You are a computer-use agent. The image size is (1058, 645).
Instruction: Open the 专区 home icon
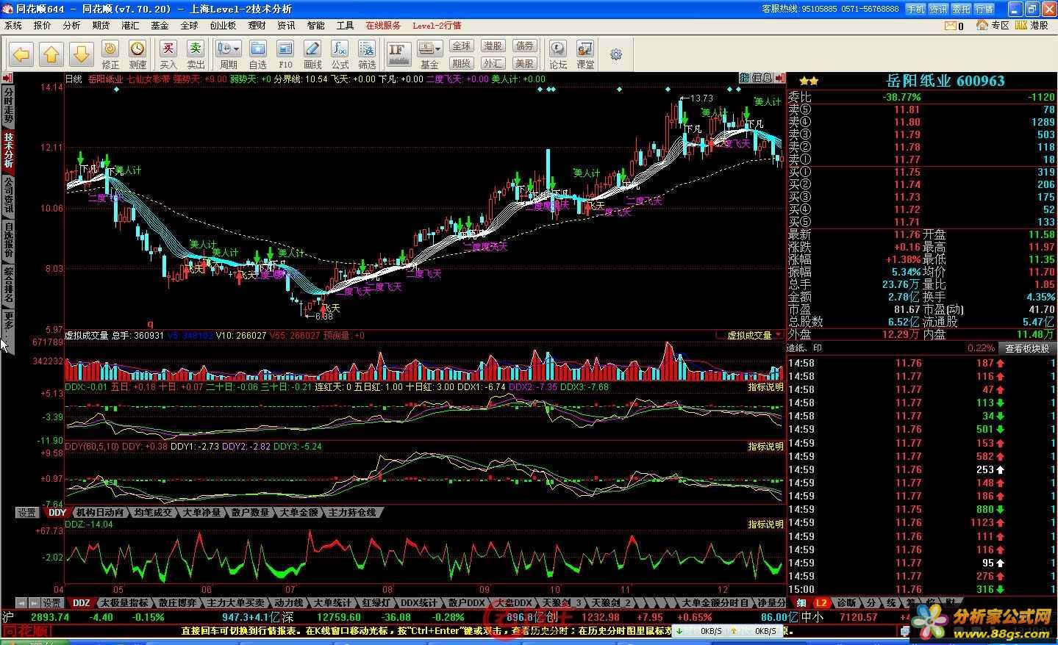993,26
